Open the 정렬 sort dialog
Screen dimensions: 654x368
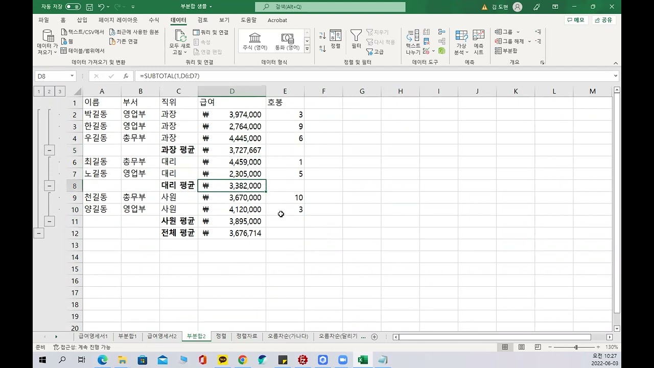[336, 39]
